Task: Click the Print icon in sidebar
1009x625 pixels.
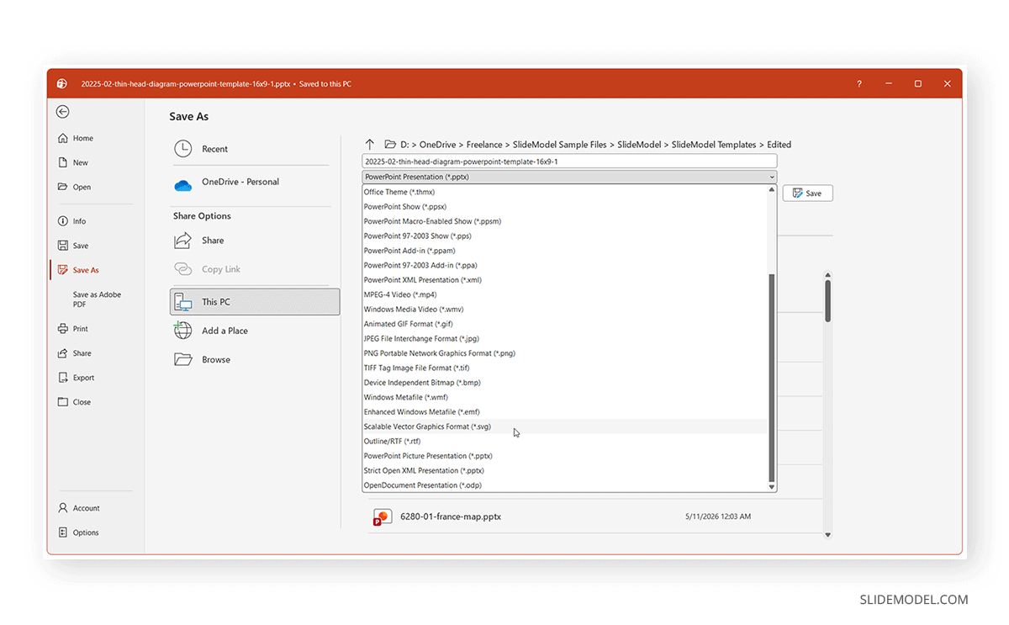Action: pyautogui.click(x=63, y=329)
